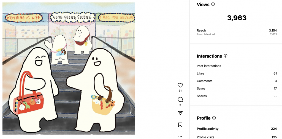Screen dimensions: 282x139
Task: Open the three-dot more options menu
Action: click(180, 136)
